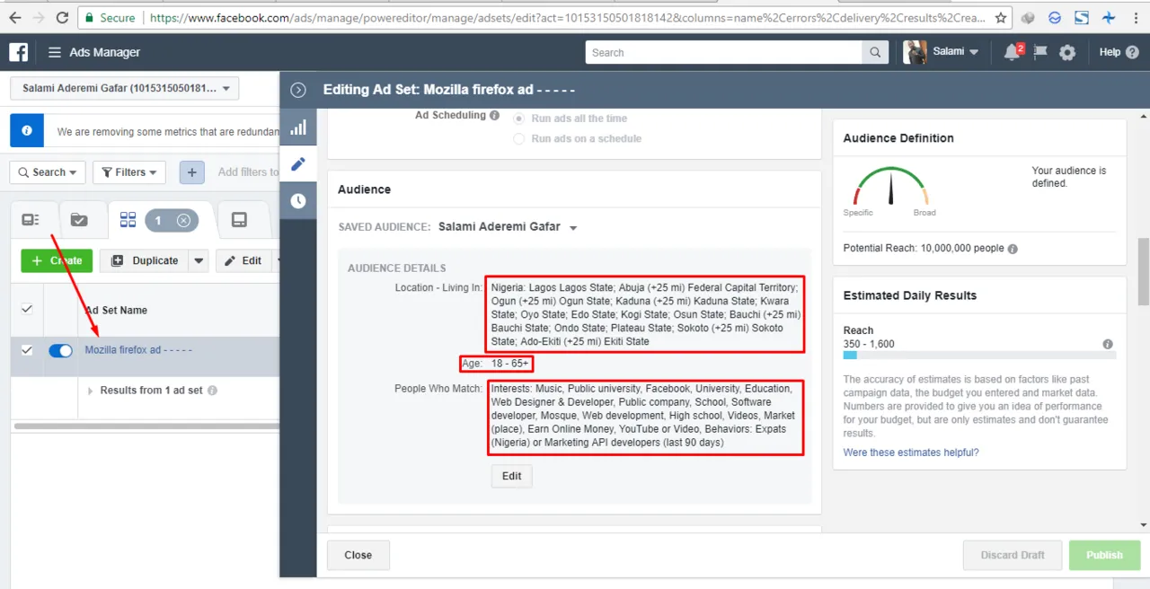Click the Edit button in toolbar

click(243, 260)
